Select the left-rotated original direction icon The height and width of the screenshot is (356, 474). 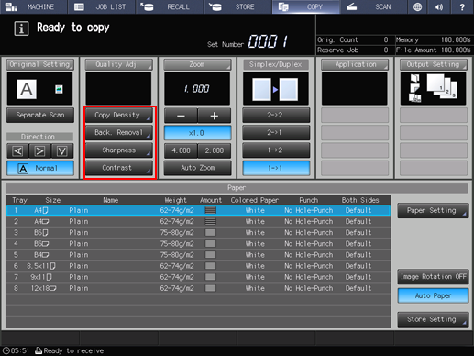(x=17, y=150)
